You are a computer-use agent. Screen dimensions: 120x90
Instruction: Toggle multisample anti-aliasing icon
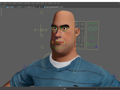click(x=21, y=7)
